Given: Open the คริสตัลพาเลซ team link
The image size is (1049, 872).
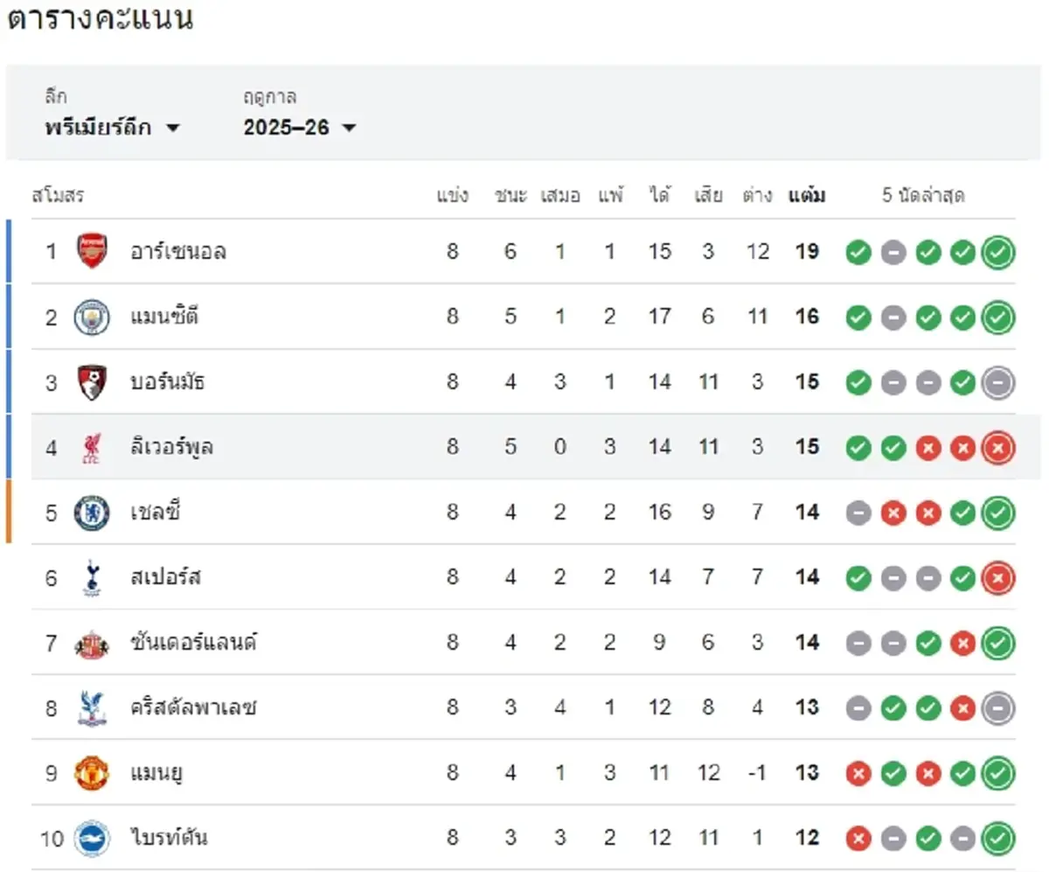Looking at the screenshot, I should (x=193, y=708).
